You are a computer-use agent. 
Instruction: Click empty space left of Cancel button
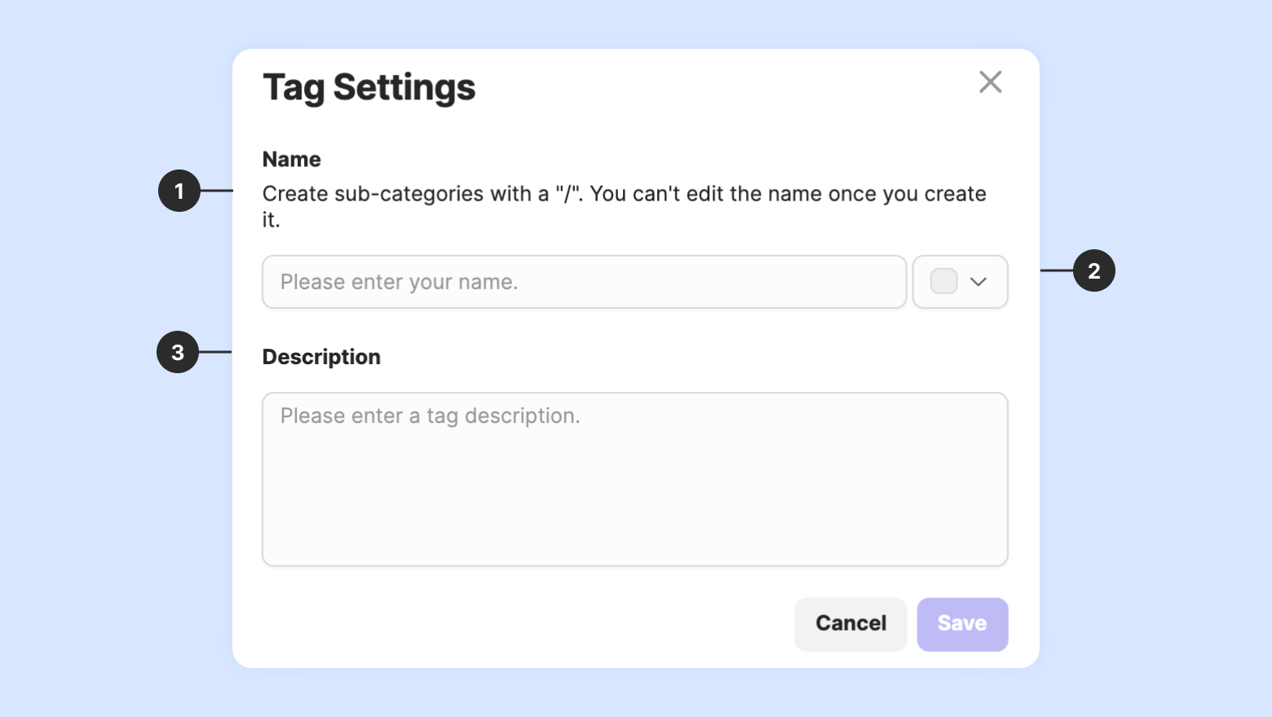point(522,624)
